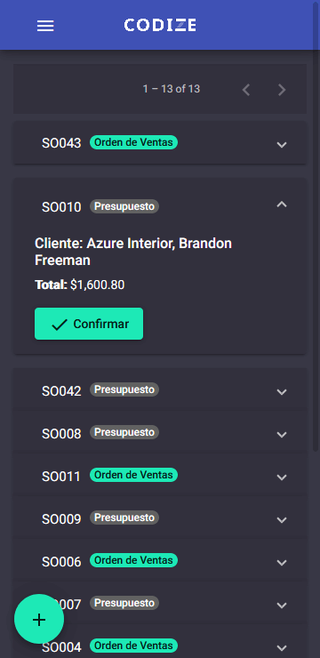Select the SO042 order number label
The image size is (320, 658).
[61, 391]
